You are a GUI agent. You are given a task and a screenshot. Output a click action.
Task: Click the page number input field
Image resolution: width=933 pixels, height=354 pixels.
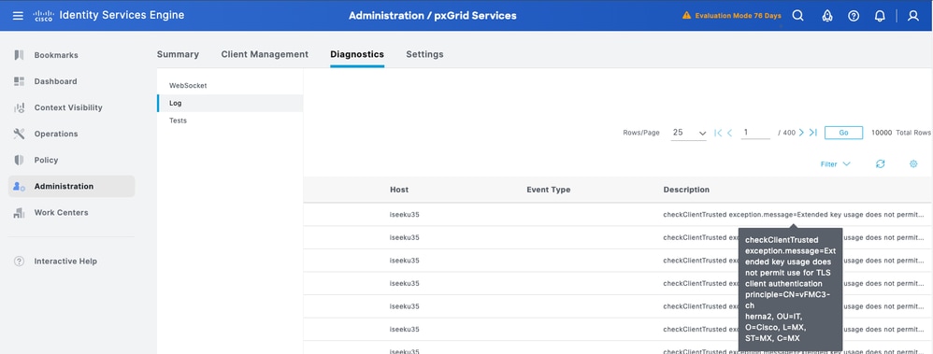(x=755, y=133)
